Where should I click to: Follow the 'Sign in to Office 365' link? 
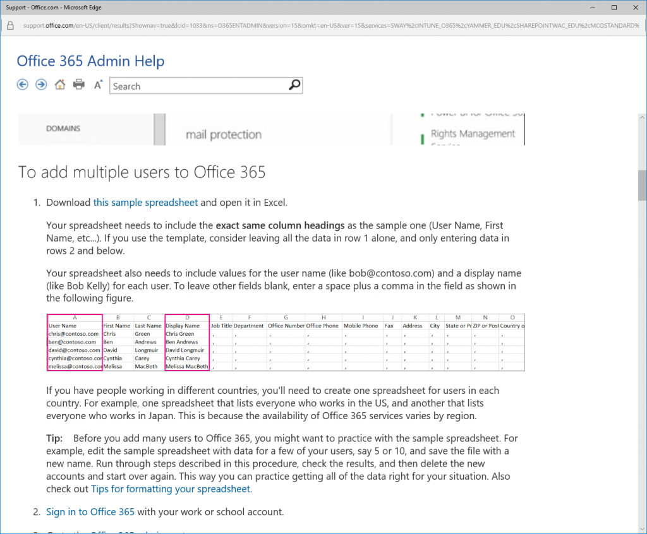(x=90, y=512)
